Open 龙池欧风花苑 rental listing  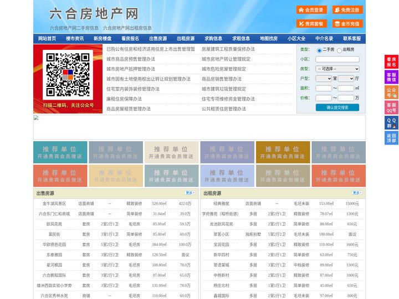coord(221,224)
